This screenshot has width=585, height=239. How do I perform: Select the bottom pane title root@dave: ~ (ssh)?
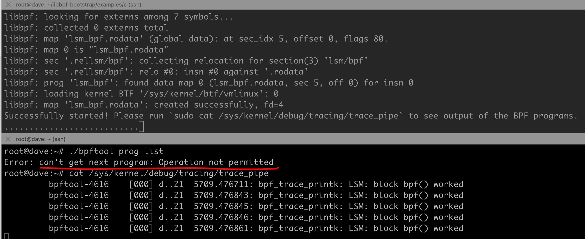[x=41, y=139]
